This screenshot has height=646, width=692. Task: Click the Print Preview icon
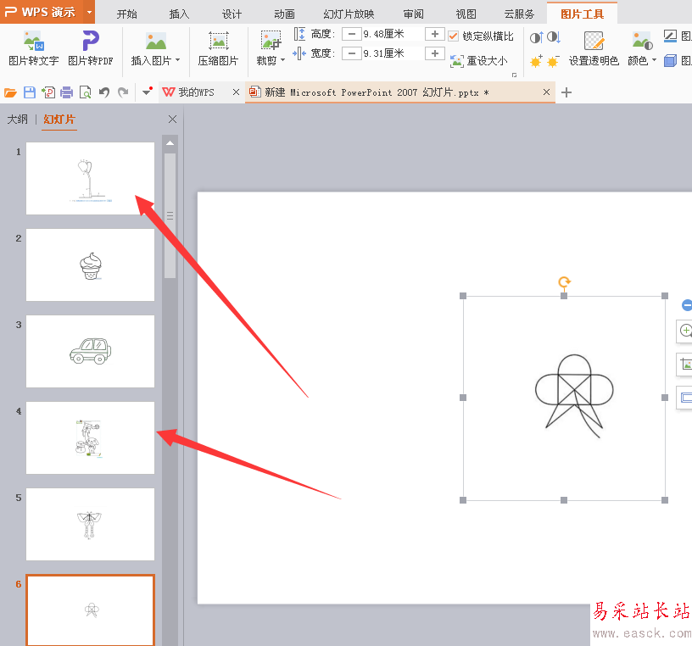85,92
